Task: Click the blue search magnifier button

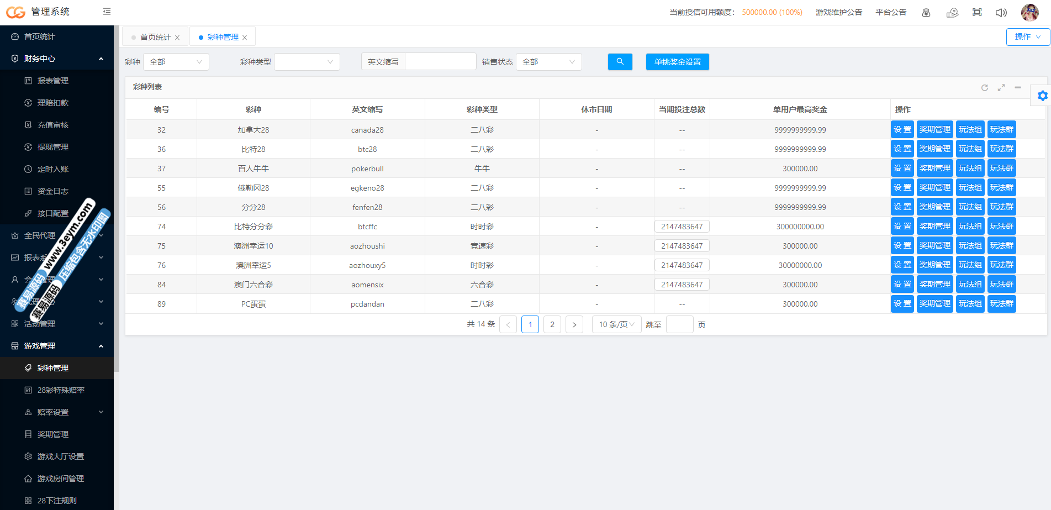Action: pyautogui.click(x=620, y=62)
